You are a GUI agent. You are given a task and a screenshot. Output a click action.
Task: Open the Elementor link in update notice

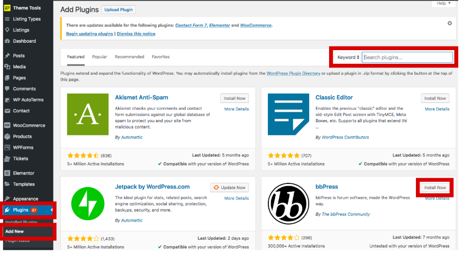click(x=219, y=26)
